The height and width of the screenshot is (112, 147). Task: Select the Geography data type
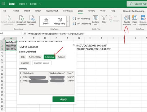(x=60, y=21)
